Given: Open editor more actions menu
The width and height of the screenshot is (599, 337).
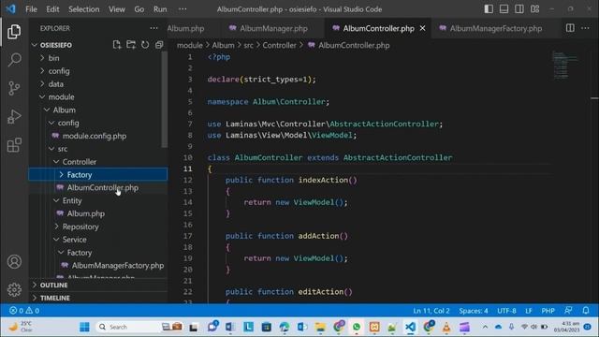Looking at the screenshot, I should [585, 28].
